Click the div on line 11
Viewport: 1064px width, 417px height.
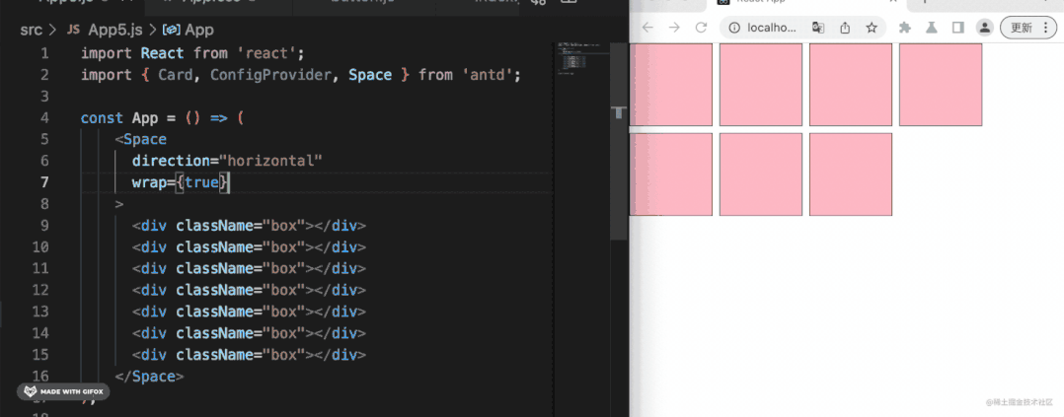point(249,268)
